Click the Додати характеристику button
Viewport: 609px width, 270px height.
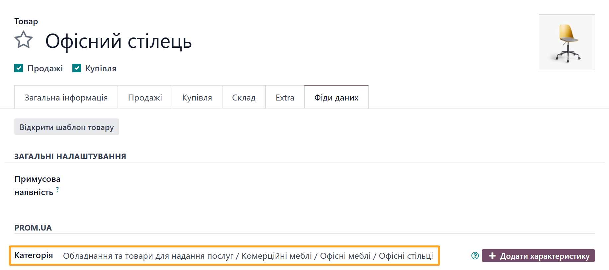point(538,256)
